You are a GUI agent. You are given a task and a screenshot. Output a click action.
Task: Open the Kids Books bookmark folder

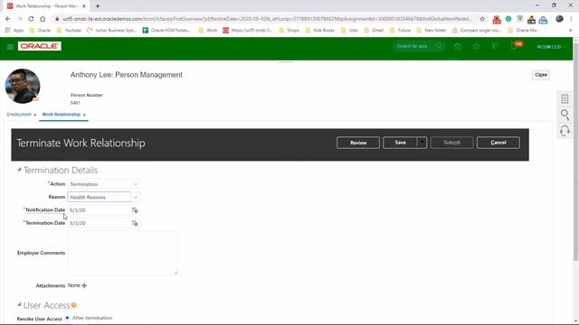[x=319, y=30]
